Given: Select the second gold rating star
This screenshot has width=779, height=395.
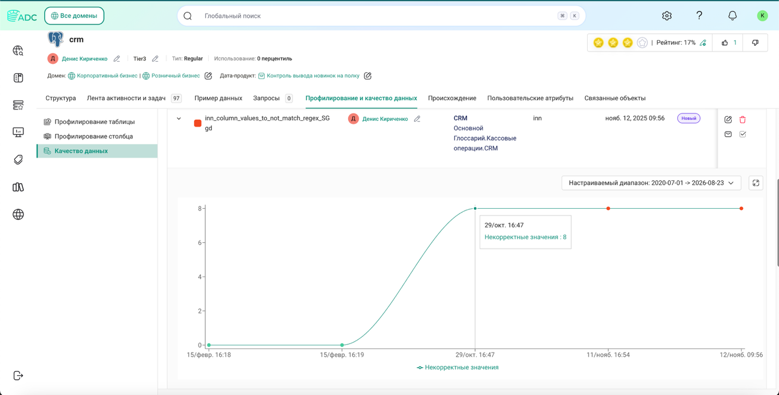Looking at the screenshot, I should coord(613,42).
